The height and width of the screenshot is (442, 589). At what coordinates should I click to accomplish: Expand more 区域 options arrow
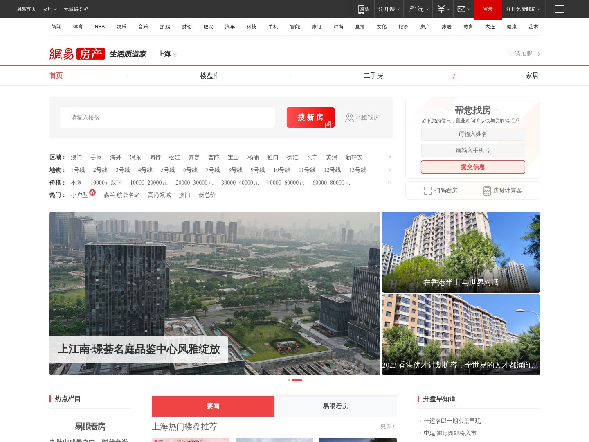coord(389,157)
